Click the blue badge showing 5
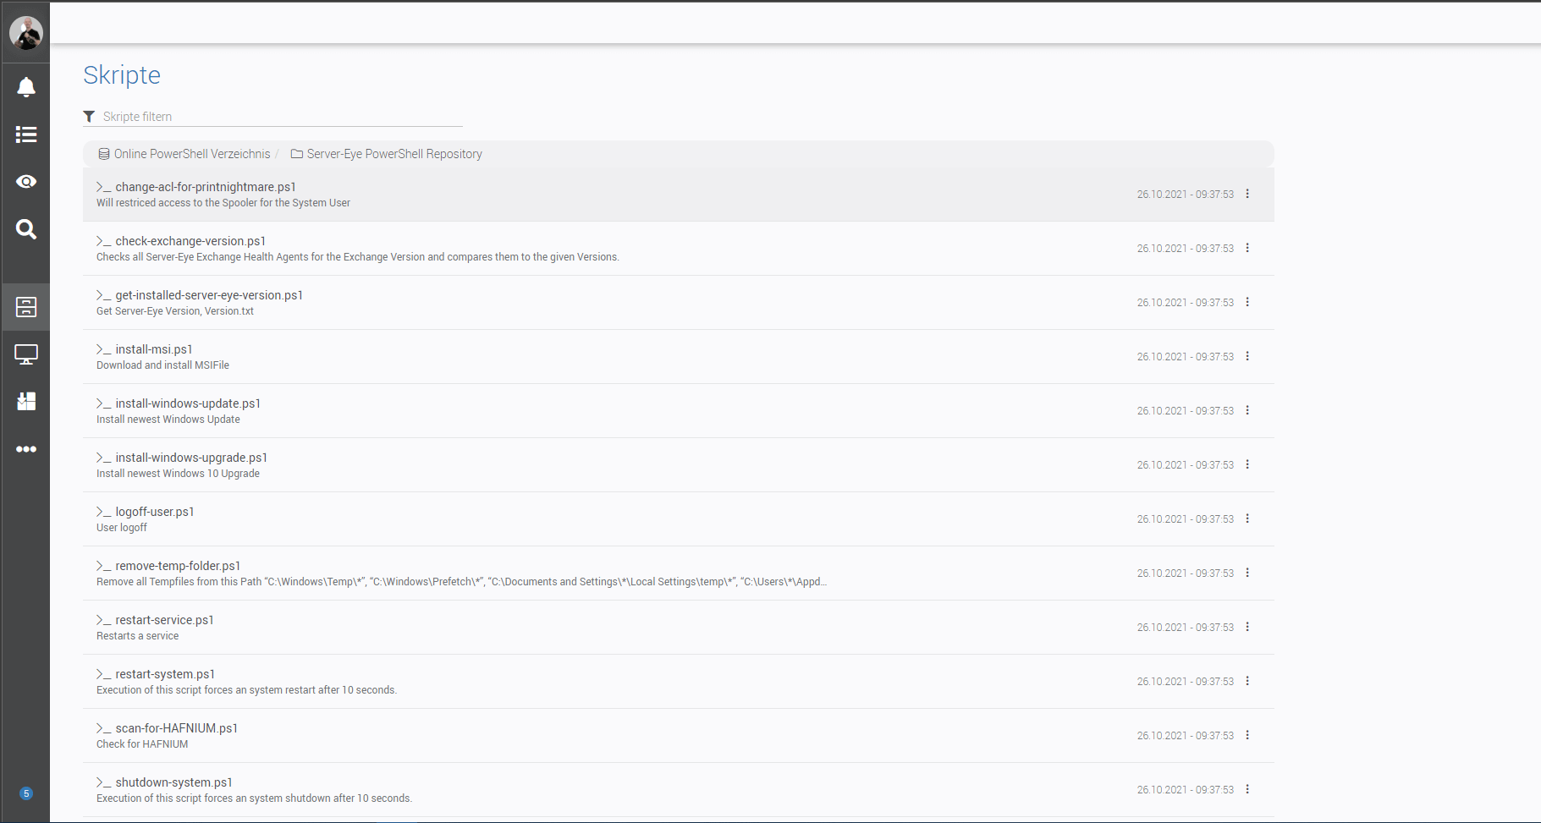Image resolution: width=1541 pixels, height=823 pixels. point(26,793)
